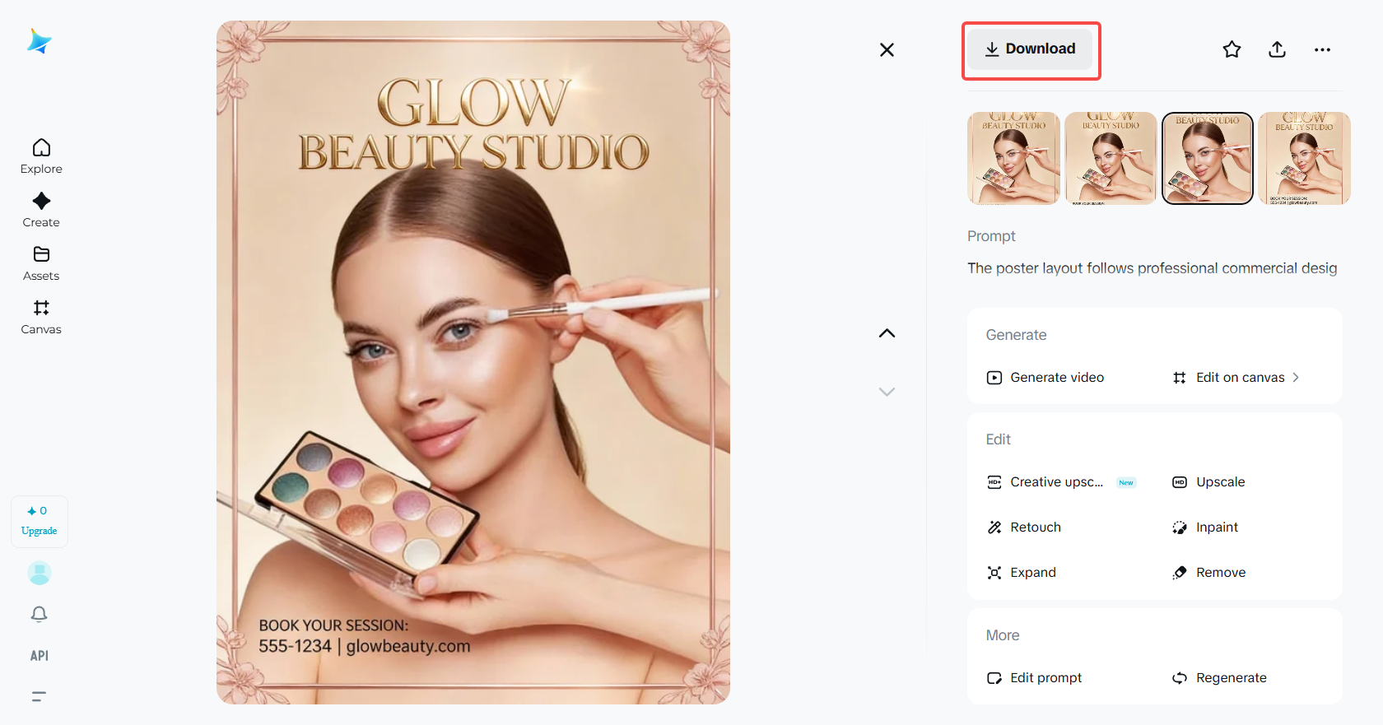Share the image with the upload icon
The height and width of the screenshot is (725, 1383).
(x=1277, y=49)
